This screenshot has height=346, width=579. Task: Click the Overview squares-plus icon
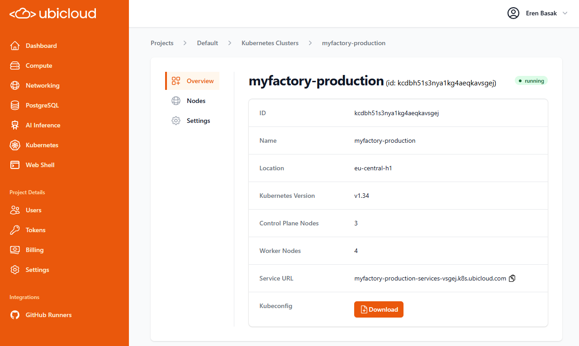pos(176,81)
